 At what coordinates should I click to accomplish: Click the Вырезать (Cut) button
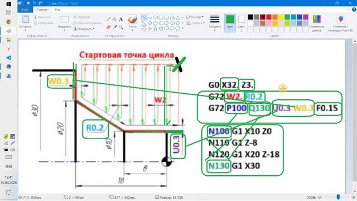pos(42,17)
